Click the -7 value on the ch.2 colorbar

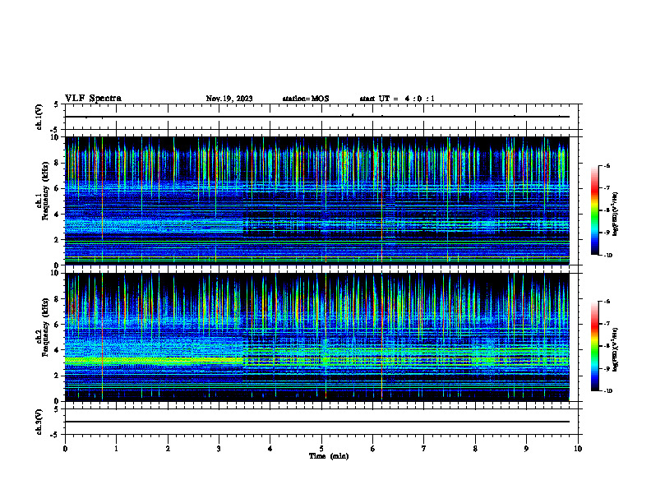[x=607, y=324]
